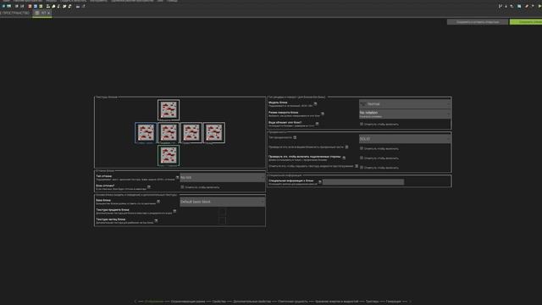Open help icon next to База блока

point(158,202)
